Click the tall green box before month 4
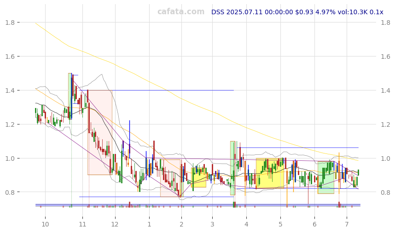Screen dimensions: 395x232 (x=232, y=168)
